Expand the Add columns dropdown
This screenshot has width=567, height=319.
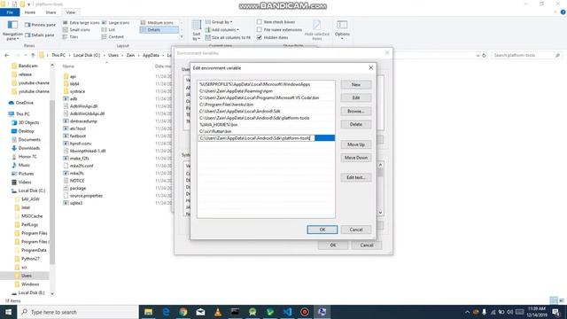pos(222,29)
